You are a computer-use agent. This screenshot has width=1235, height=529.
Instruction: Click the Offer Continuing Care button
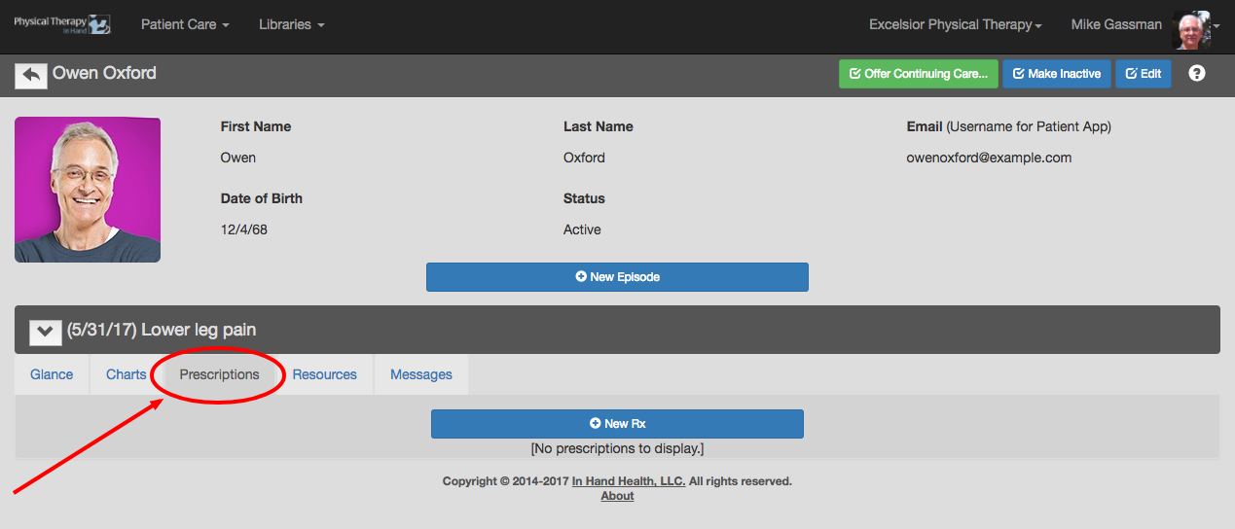pyautogui.click(x=919, y=74)
